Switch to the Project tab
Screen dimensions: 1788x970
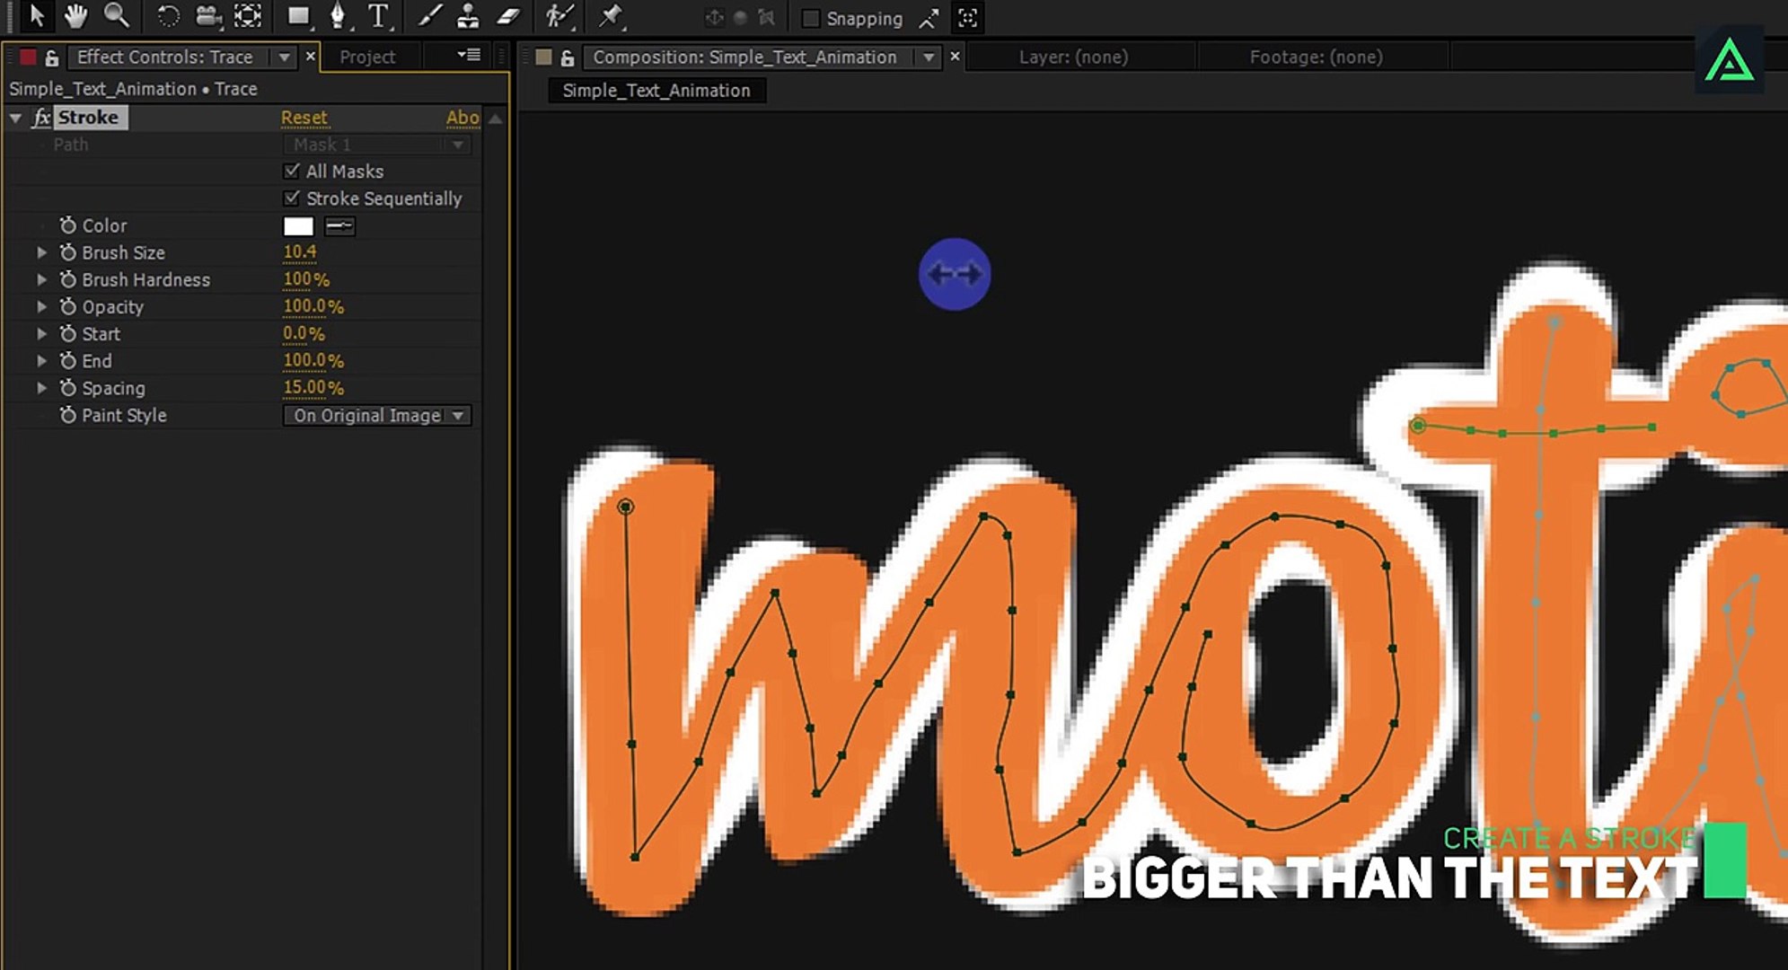click(367, 57)
